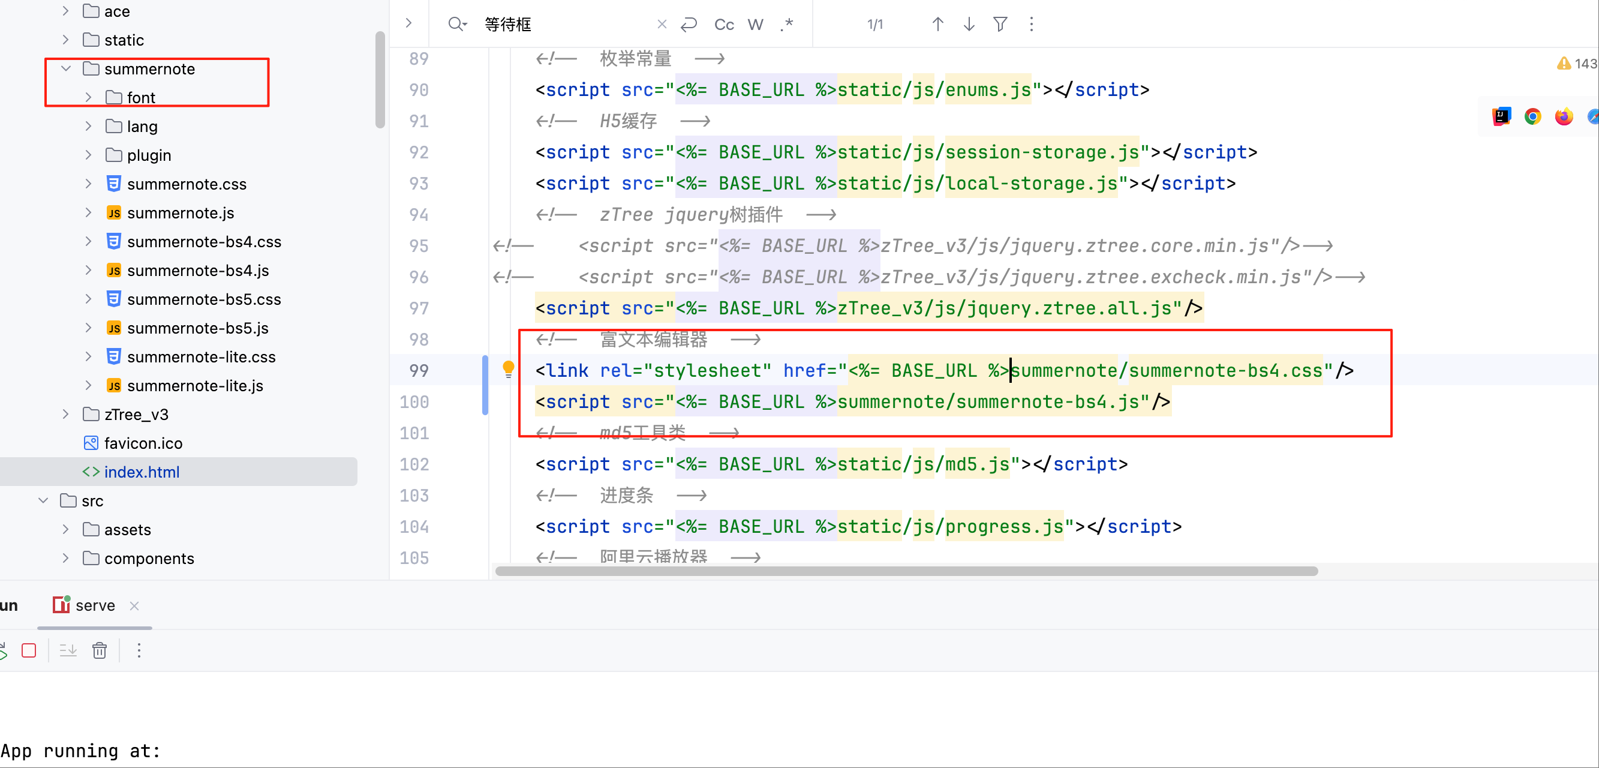Select summernote-bs4.css in tree
Screen dimensions: 1599x768
[x=203, y=242]
